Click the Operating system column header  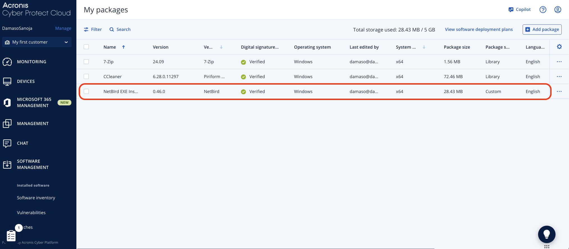(x=312, y=47)
